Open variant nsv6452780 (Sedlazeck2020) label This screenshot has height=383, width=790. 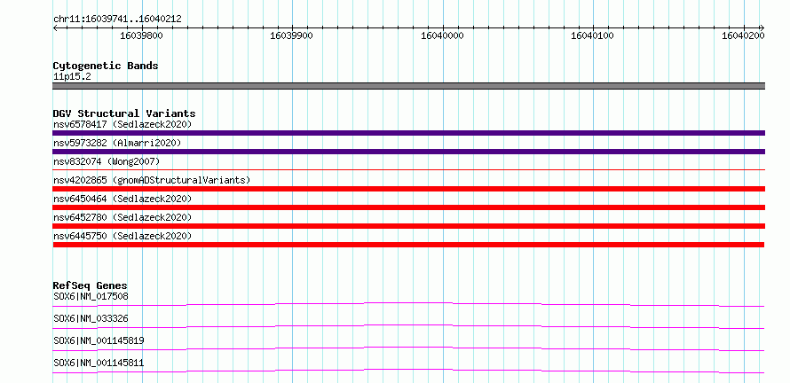click(122, 217)
